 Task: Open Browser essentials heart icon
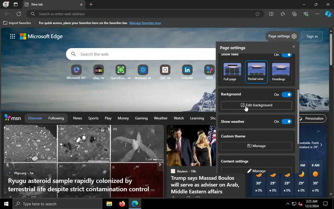[306, 14]
